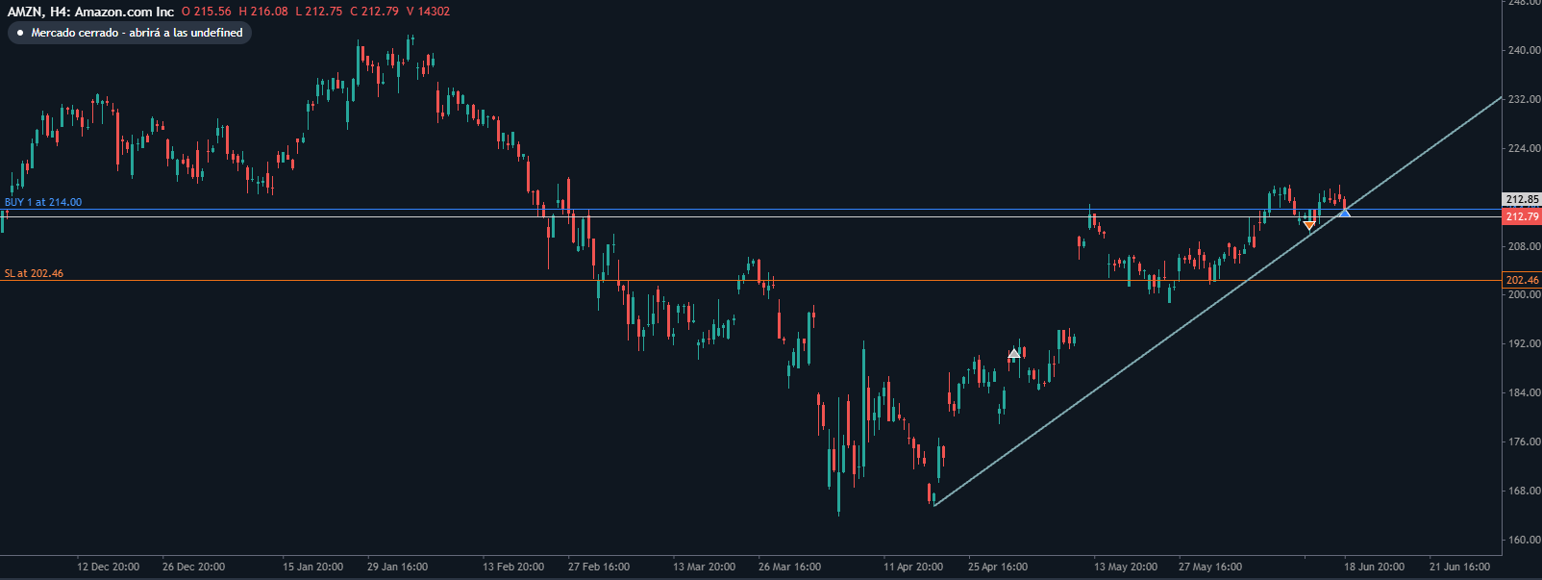The height and width of the screenshot is (580, 1542).
Task: Click the 168.00 price axis label
Action: (x=1524, y=491)
